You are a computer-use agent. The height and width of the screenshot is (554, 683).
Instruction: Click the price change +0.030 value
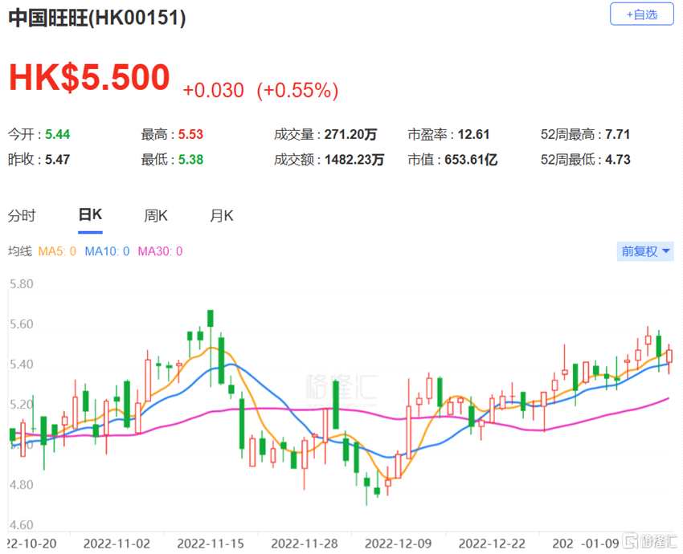point(214,90)
